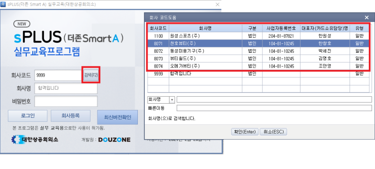The height and width of the screenshot is (169, 375).
Task: Click the 사업자등록번호 column header
Action: pos(281,28)
